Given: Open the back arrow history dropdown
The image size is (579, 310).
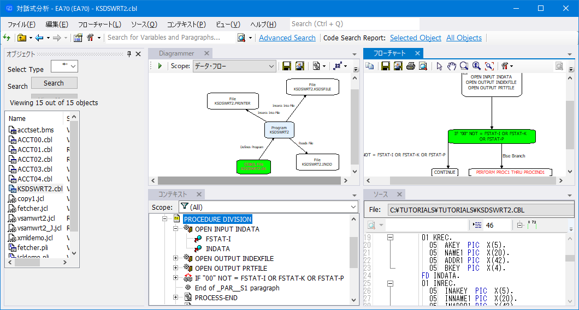Looking at the screenshot, I should (48, 38).
